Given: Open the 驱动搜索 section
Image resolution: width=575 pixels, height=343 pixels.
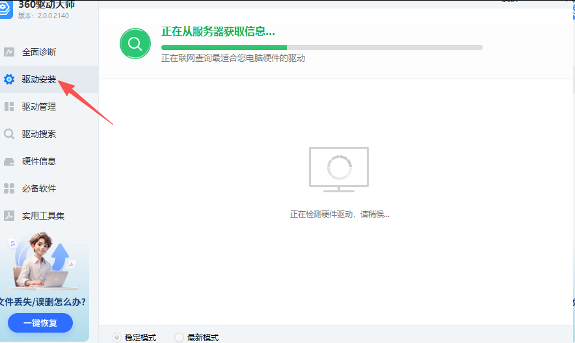Looking at the screenshot, I should 49,134.
